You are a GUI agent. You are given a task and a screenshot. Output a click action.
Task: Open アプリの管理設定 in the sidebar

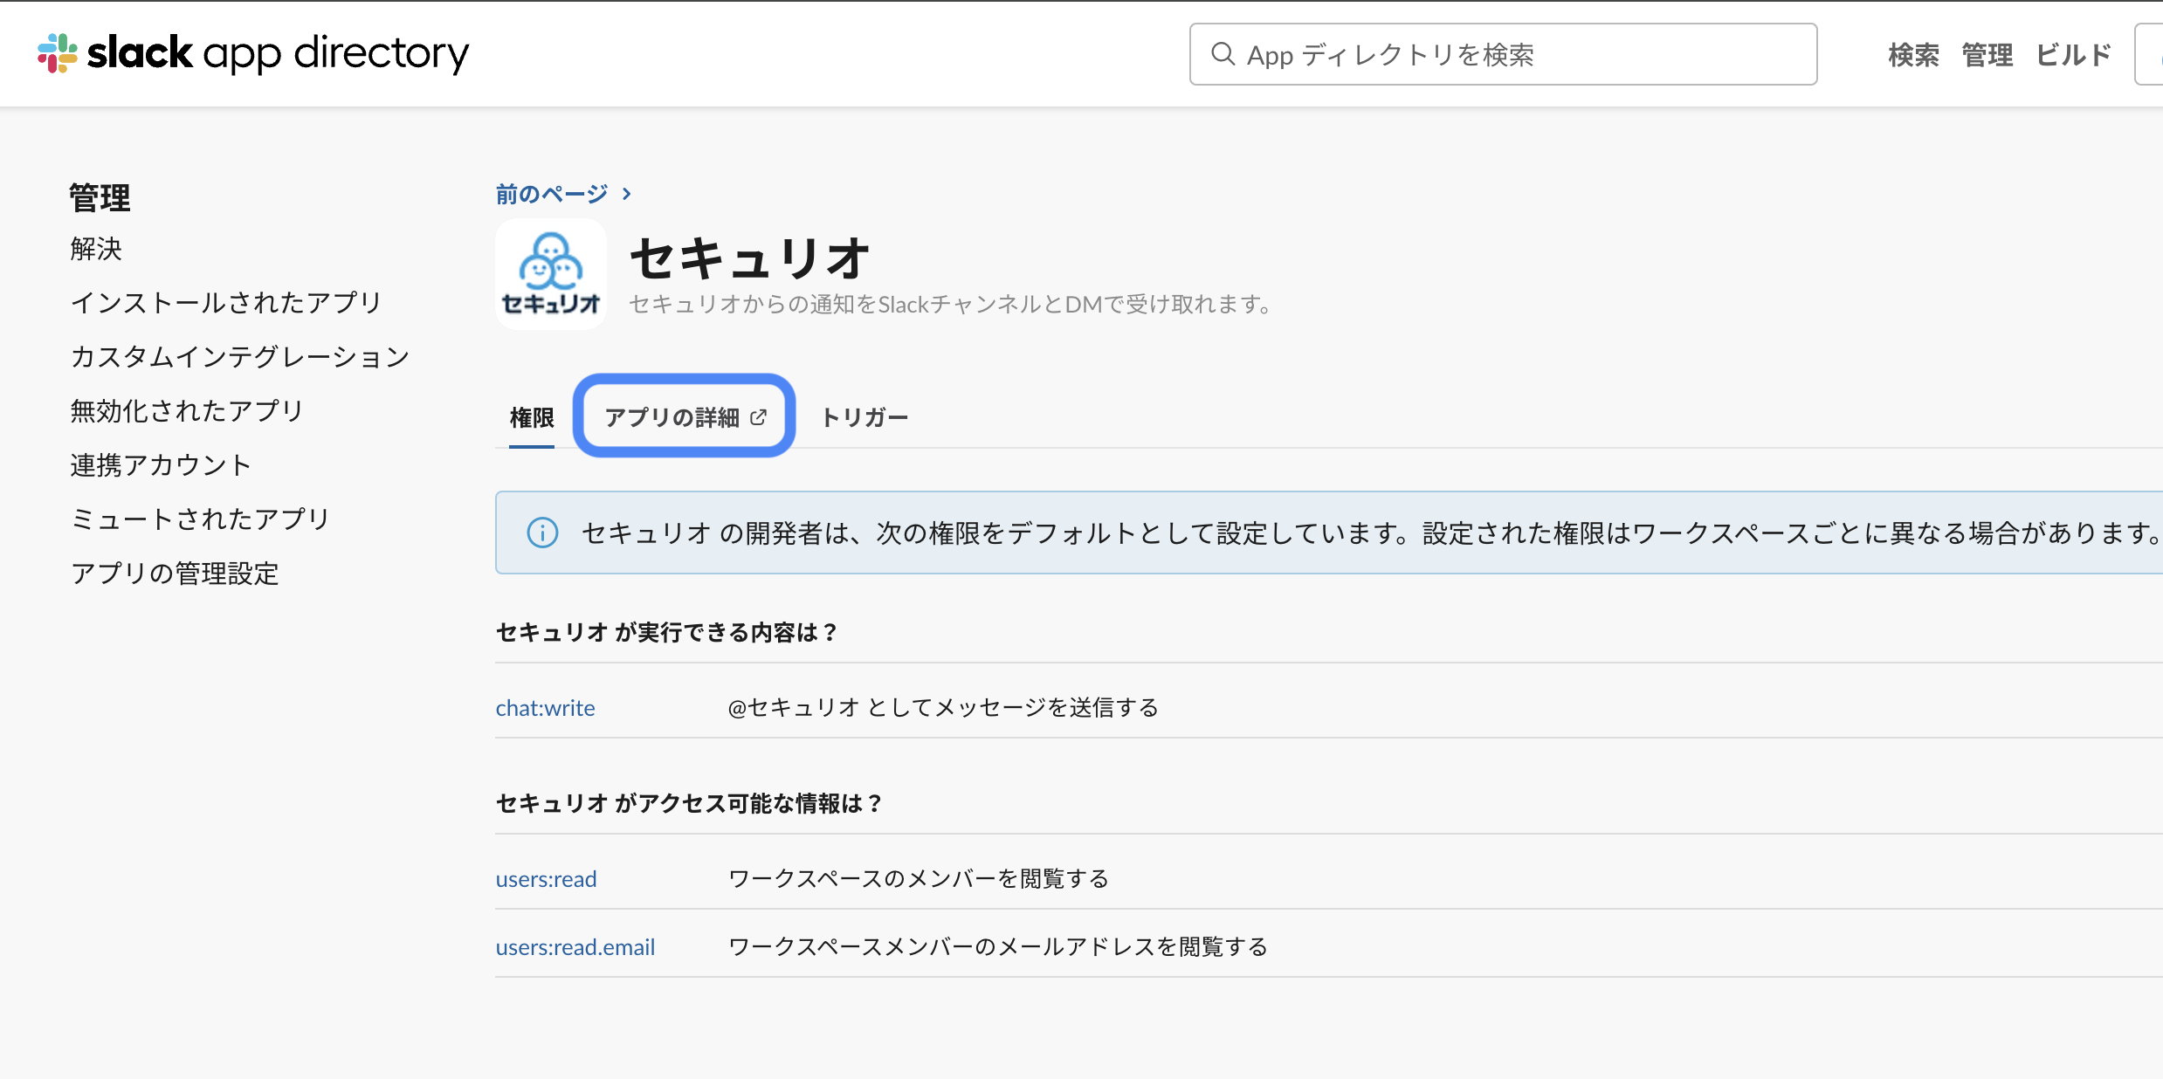pyautogui.click(x=175, y=574)
